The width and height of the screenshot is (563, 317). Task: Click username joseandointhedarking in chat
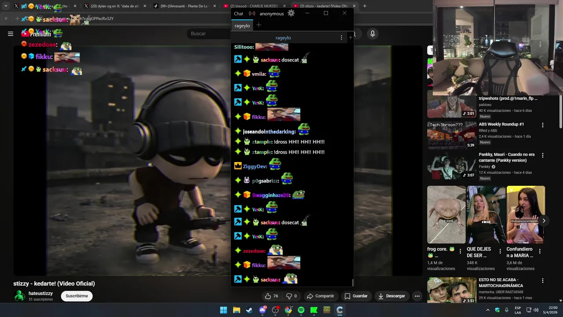tap(270, 132)
